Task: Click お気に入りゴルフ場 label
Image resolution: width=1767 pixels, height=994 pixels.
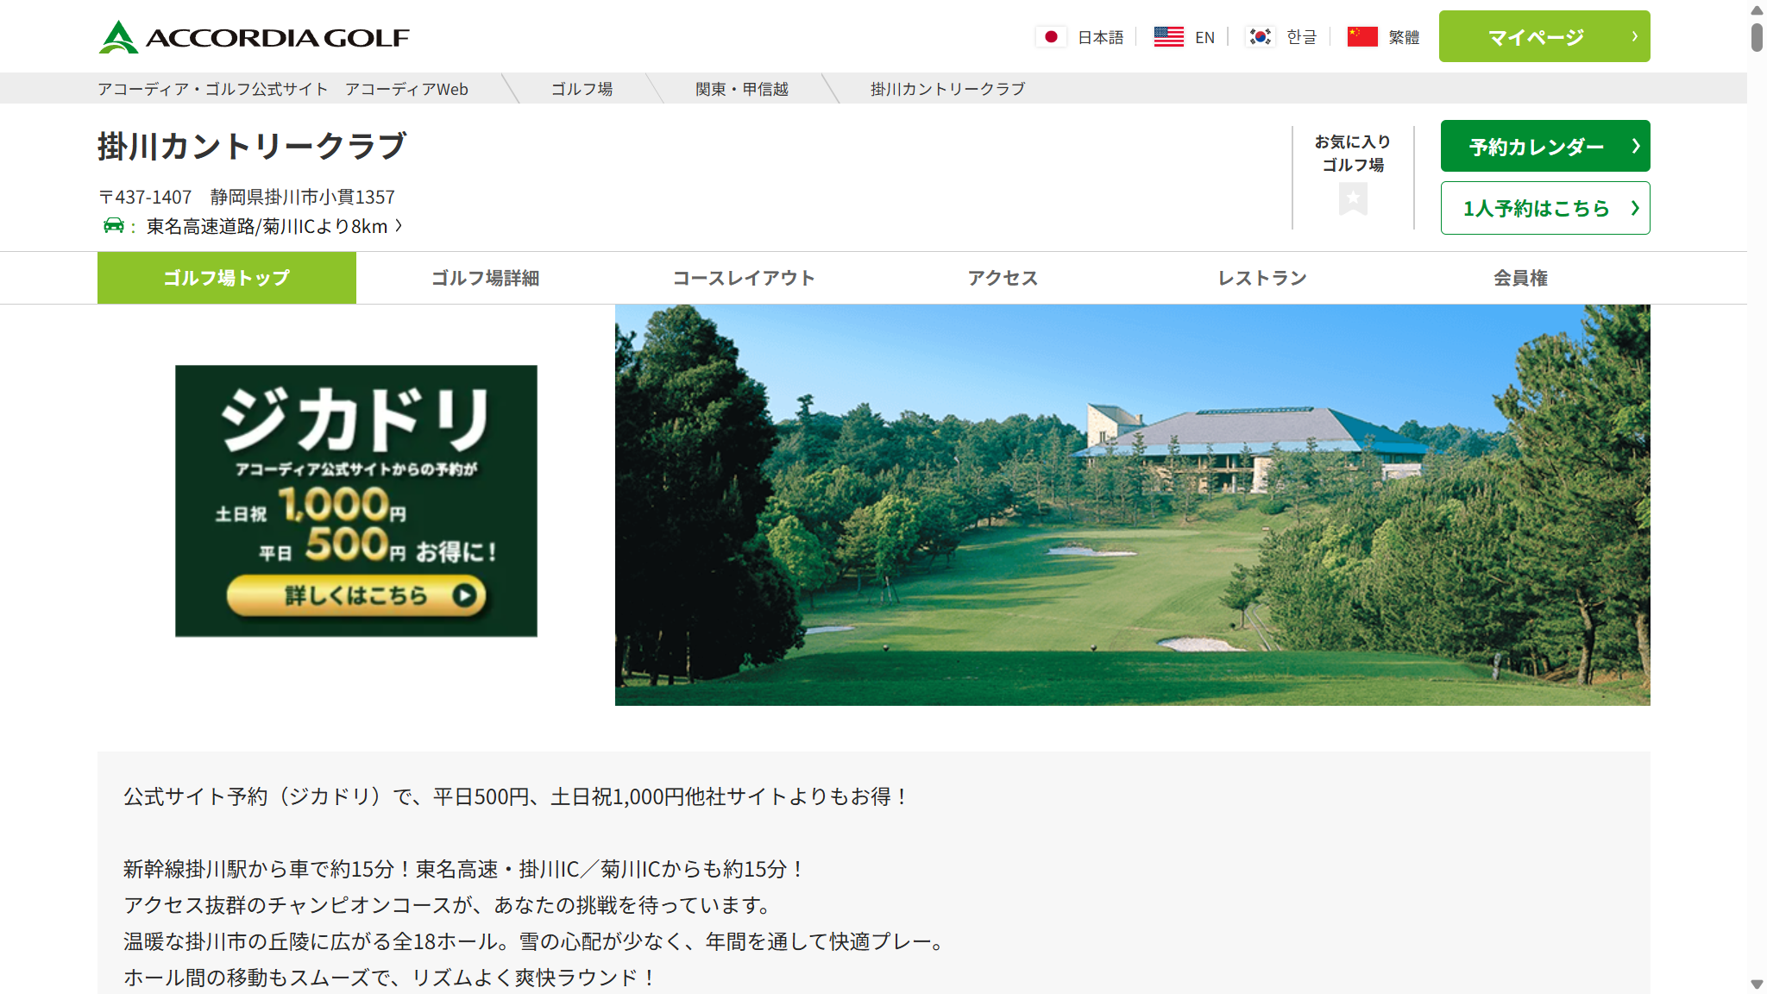Action: tap(1353, 153)
